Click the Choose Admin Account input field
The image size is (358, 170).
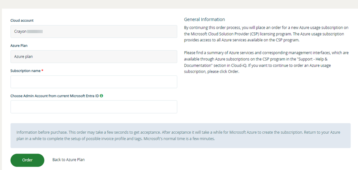(94, 107)
